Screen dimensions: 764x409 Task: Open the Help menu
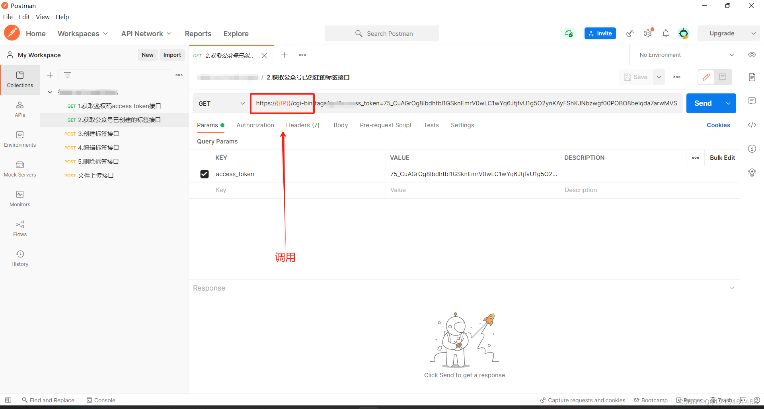[62, 17]
